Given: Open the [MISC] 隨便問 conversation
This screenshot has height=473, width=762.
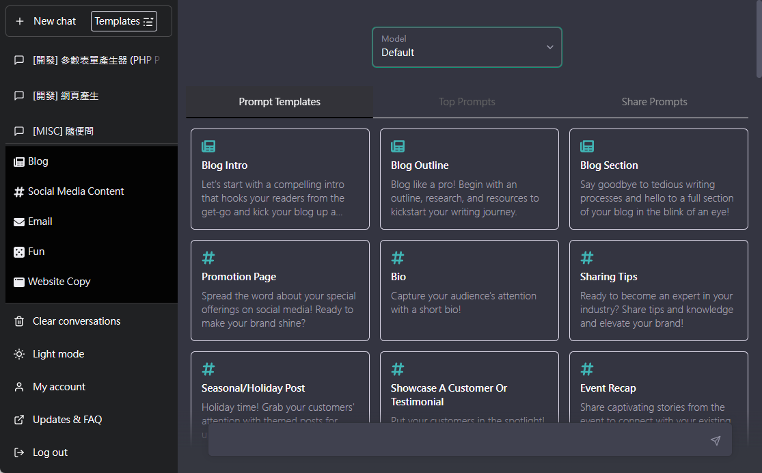Looking at the screenshot, I should coord(63,131).
